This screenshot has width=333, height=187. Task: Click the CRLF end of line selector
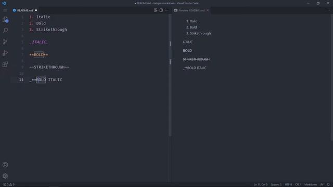click(298, 184)
